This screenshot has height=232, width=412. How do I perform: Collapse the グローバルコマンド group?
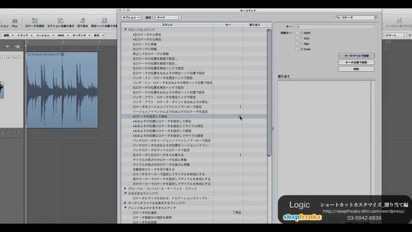(126, 30)
